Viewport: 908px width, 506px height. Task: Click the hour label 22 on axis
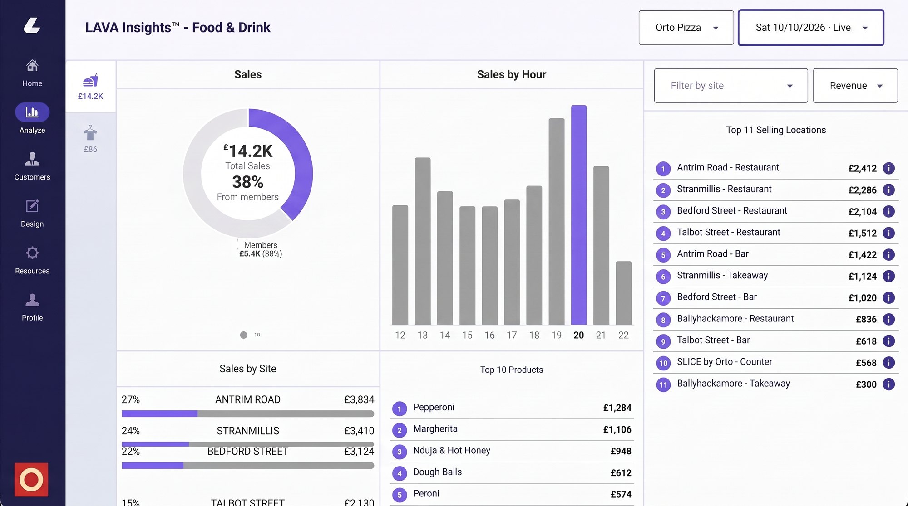[x=623, y=335]
